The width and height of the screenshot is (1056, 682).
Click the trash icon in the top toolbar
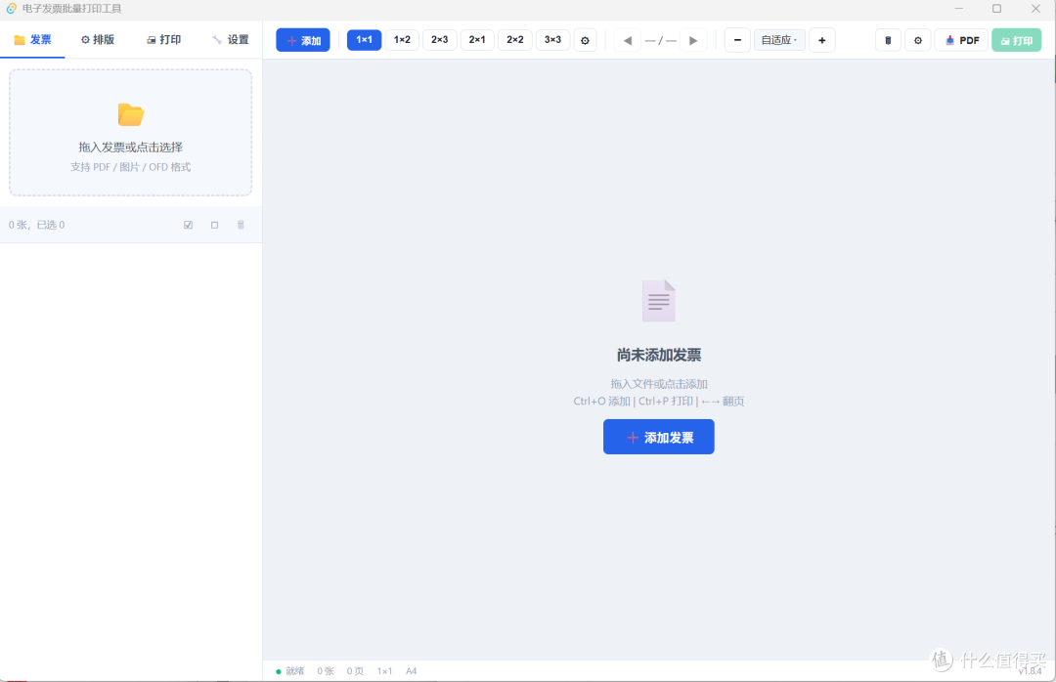(x=888, y=40)
